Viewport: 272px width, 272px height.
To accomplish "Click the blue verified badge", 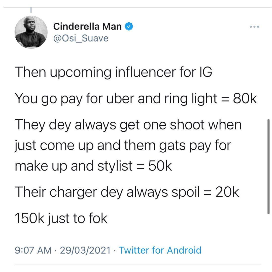I will click(x=129, y=26).
